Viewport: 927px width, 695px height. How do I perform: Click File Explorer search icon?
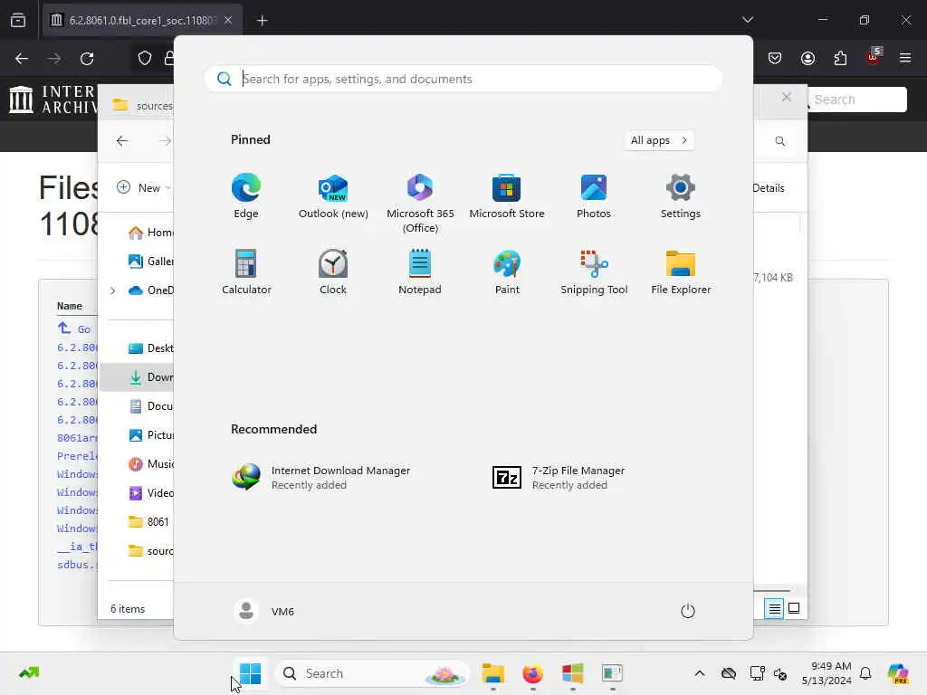(779, 140)
